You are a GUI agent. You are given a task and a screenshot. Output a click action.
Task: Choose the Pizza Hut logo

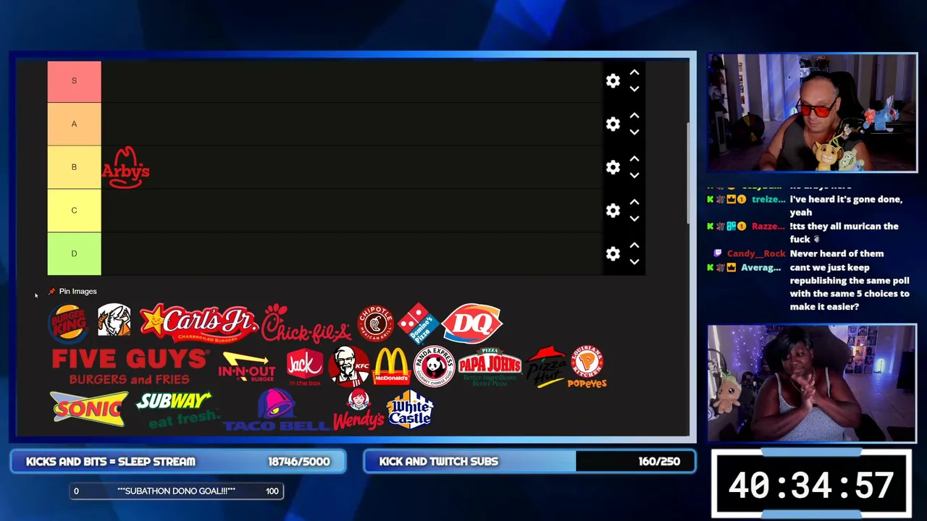point(545,367)
